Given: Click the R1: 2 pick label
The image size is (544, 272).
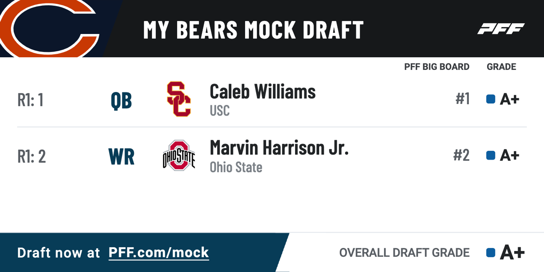Looking at the screenshot, I should (31, 156).
